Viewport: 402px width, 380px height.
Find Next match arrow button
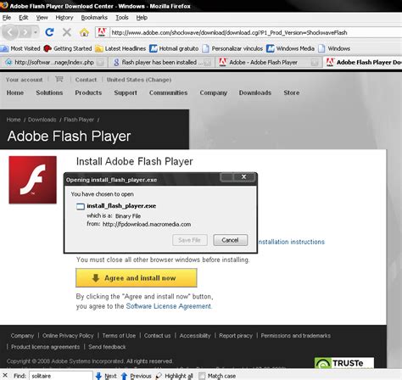[x=106, y=376]
